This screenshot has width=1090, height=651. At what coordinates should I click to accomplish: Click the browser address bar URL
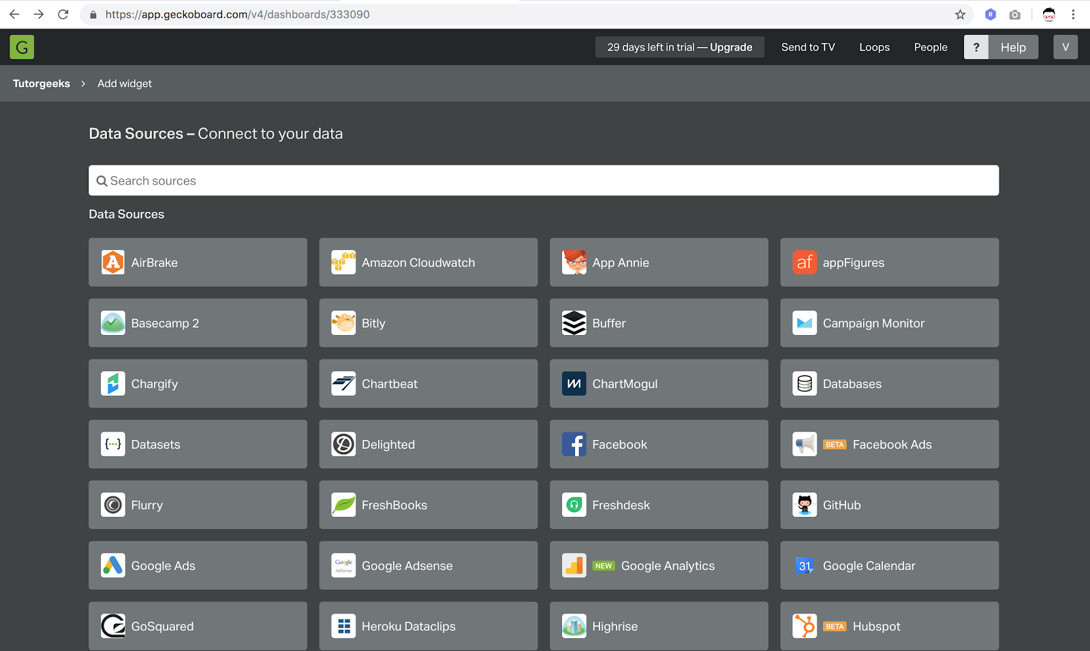pyautogui.click(x=237, y=14)
